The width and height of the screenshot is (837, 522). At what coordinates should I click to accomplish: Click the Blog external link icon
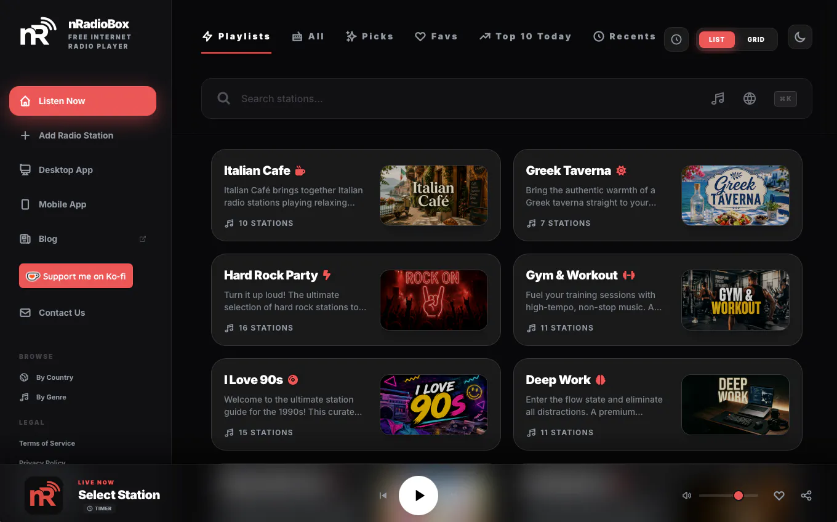[143, 239]
